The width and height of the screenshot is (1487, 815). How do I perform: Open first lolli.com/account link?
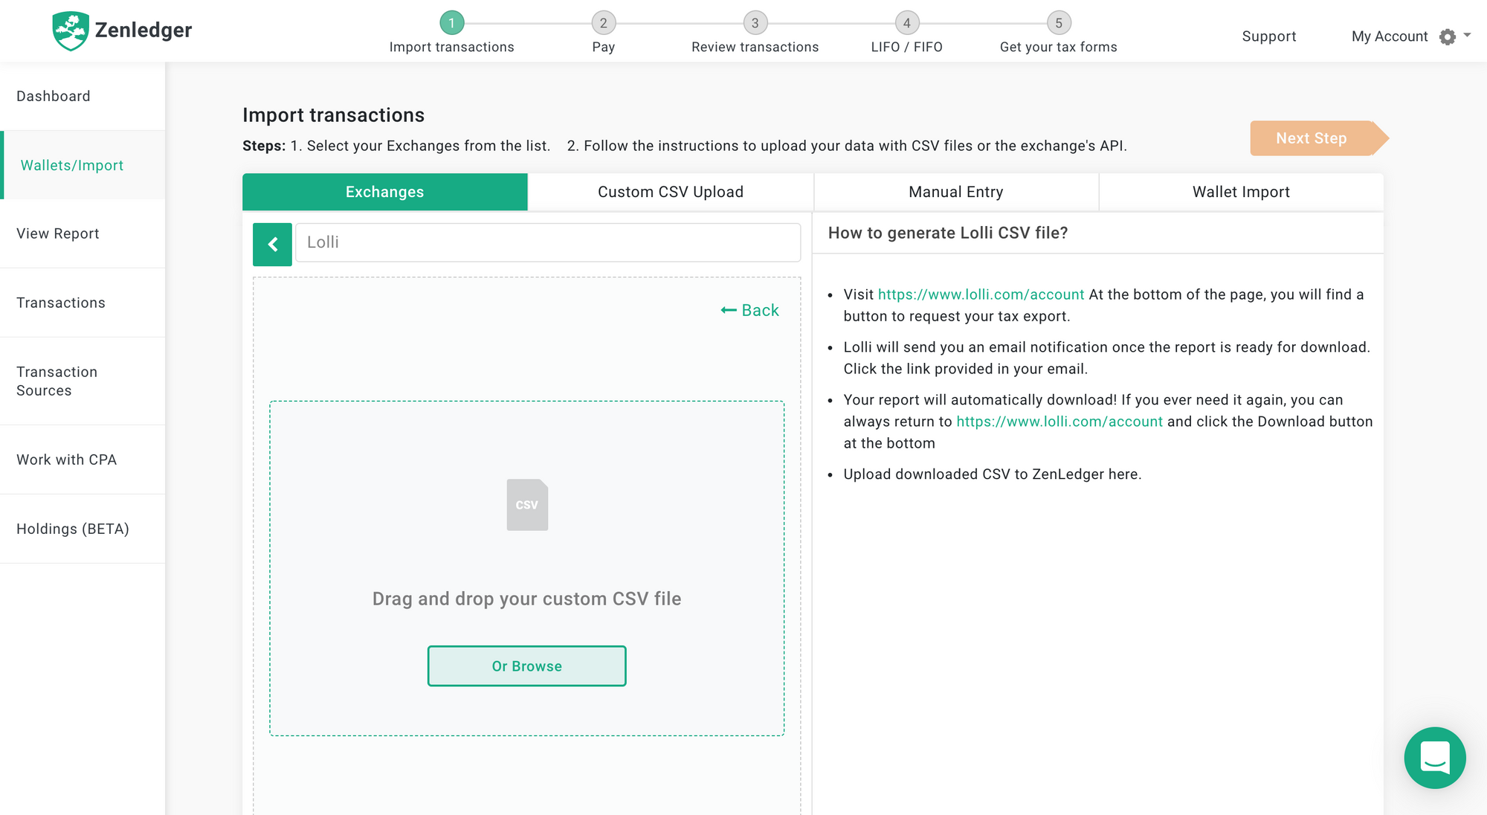(981, 294)
